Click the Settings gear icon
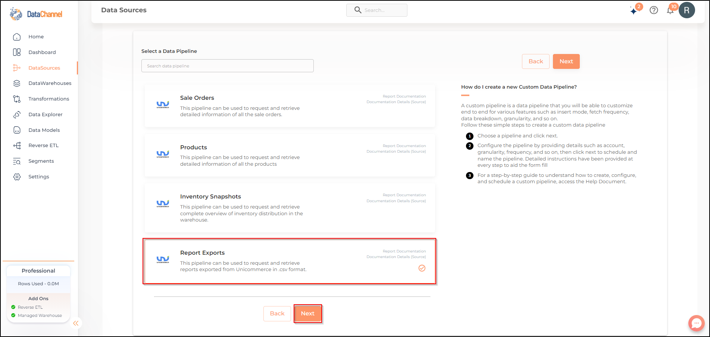The height and width of the screenshot is (337, 710). [x=17, y=177]
